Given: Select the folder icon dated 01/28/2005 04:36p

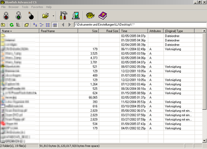Looking at the screenshot, I should coord(3,40).
